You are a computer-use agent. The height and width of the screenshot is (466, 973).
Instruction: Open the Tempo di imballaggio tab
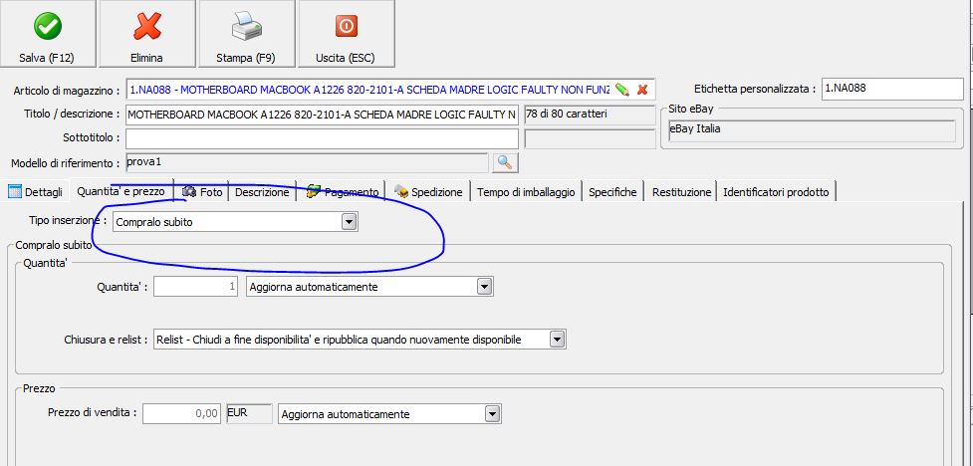(x=527, y=192)
